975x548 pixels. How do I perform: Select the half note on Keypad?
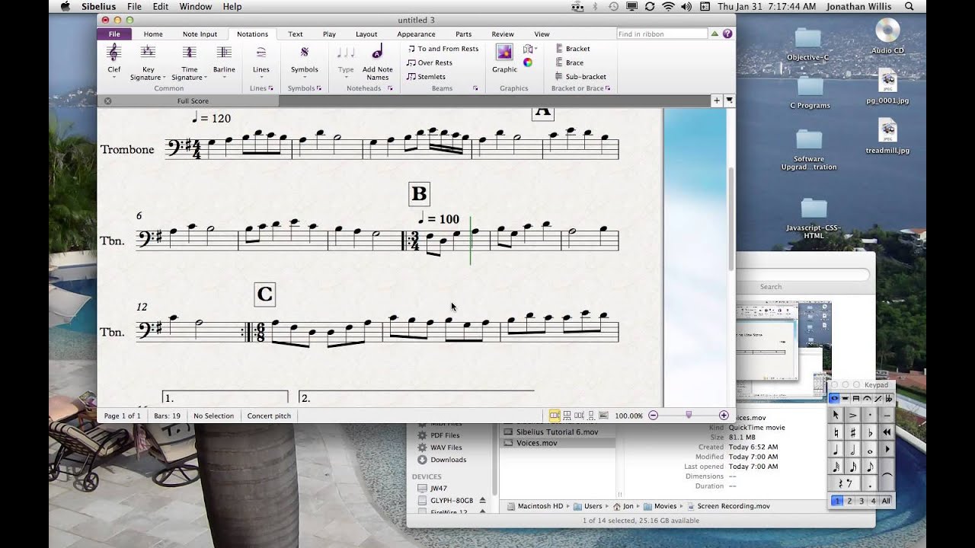pos(853,450)
